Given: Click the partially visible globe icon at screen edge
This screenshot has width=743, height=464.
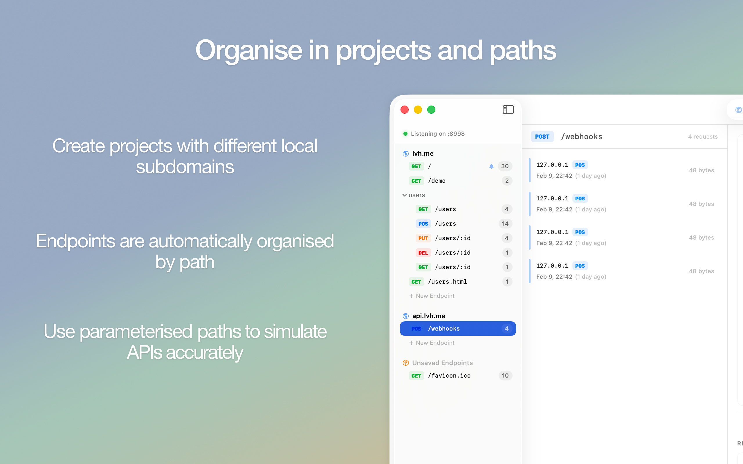Looking at the screenshot, I should [738, 110].
